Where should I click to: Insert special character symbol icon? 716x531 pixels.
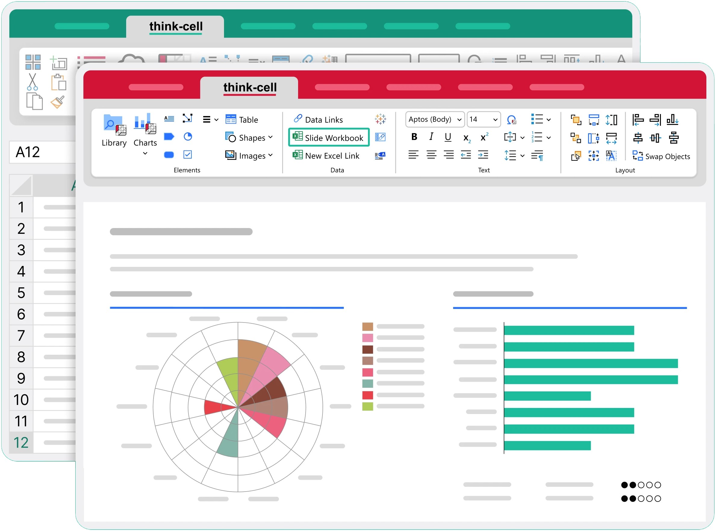[x=512, y=119]
